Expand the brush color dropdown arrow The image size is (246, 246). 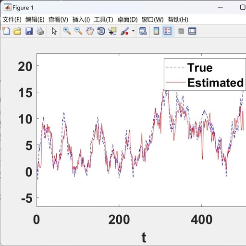coord(133,31)
